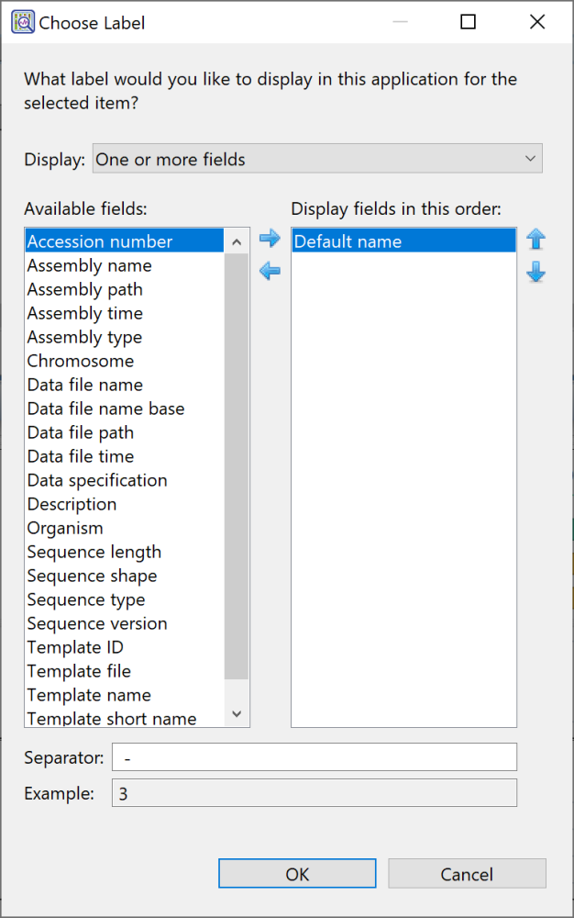The width and height of the screenshot is (574, 918).
Task: Select Organism field
Action: click(65, 528)
